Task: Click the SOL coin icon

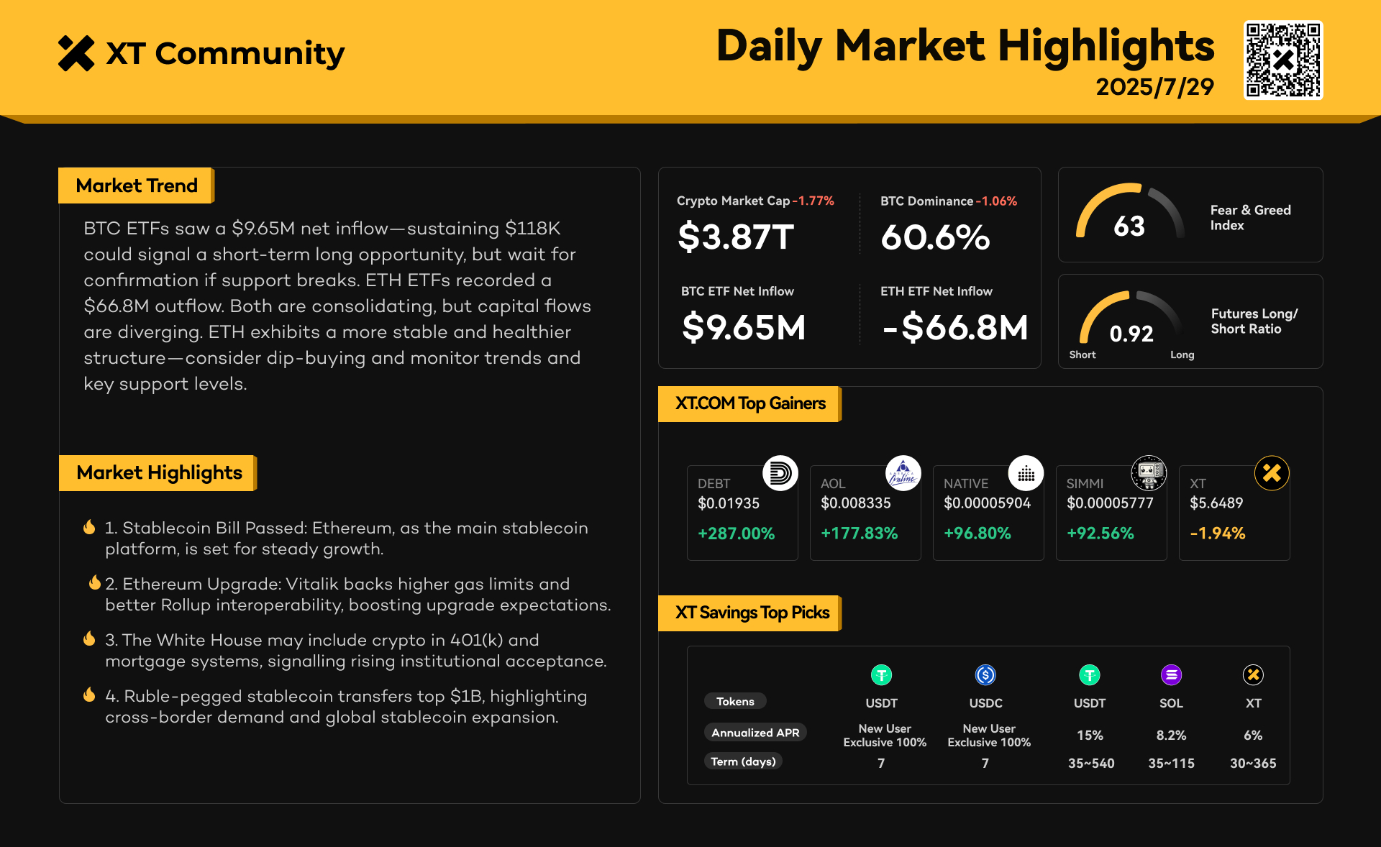Action: click(1171, 675)
